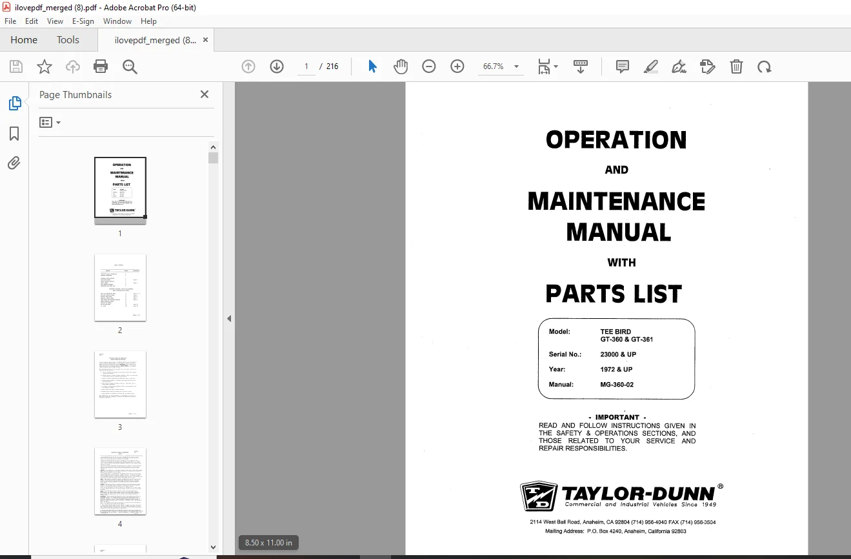This screenshot has height=559, width=851.
Task: Click the Edit PDF stamp icon
Action: [708, 66]
